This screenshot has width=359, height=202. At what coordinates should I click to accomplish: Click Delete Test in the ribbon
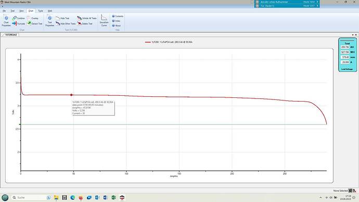pos(85,23)
